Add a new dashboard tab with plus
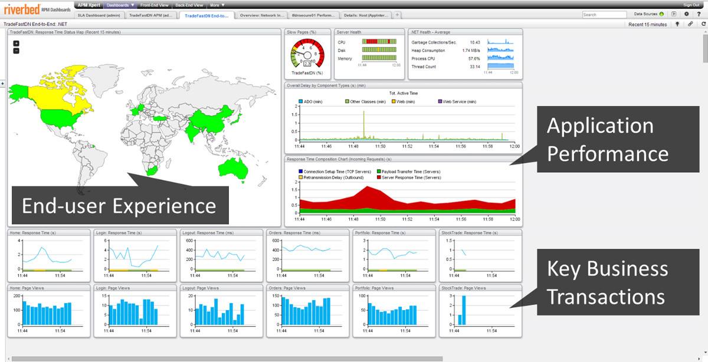The height and width of the screenshot is (362, 708). click(x=398, y=15)
